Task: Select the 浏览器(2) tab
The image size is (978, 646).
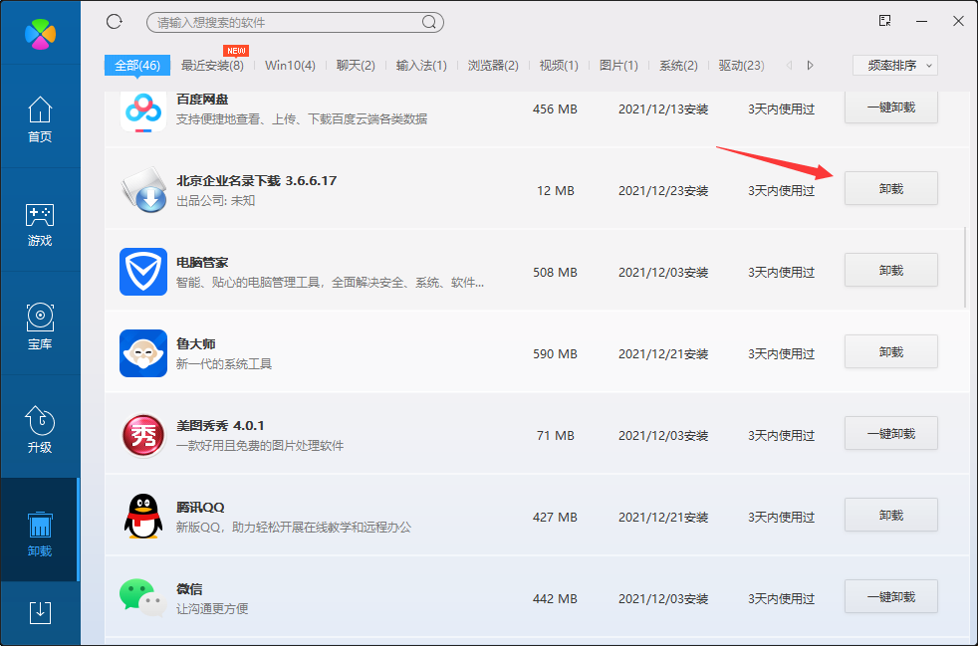Action: pos(493,66)
